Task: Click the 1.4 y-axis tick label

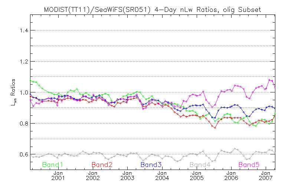Action: tap(24, 30)
